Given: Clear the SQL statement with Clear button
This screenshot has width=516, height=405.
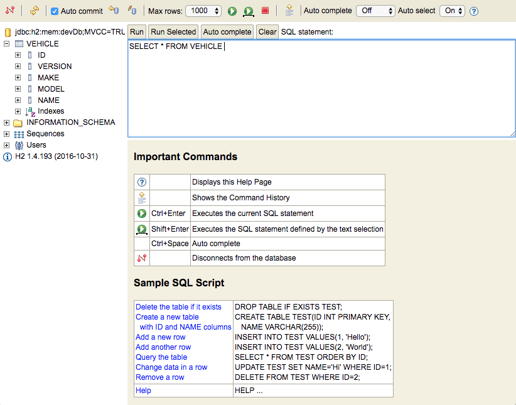Looking at the screenshot, I should [267, 32].
